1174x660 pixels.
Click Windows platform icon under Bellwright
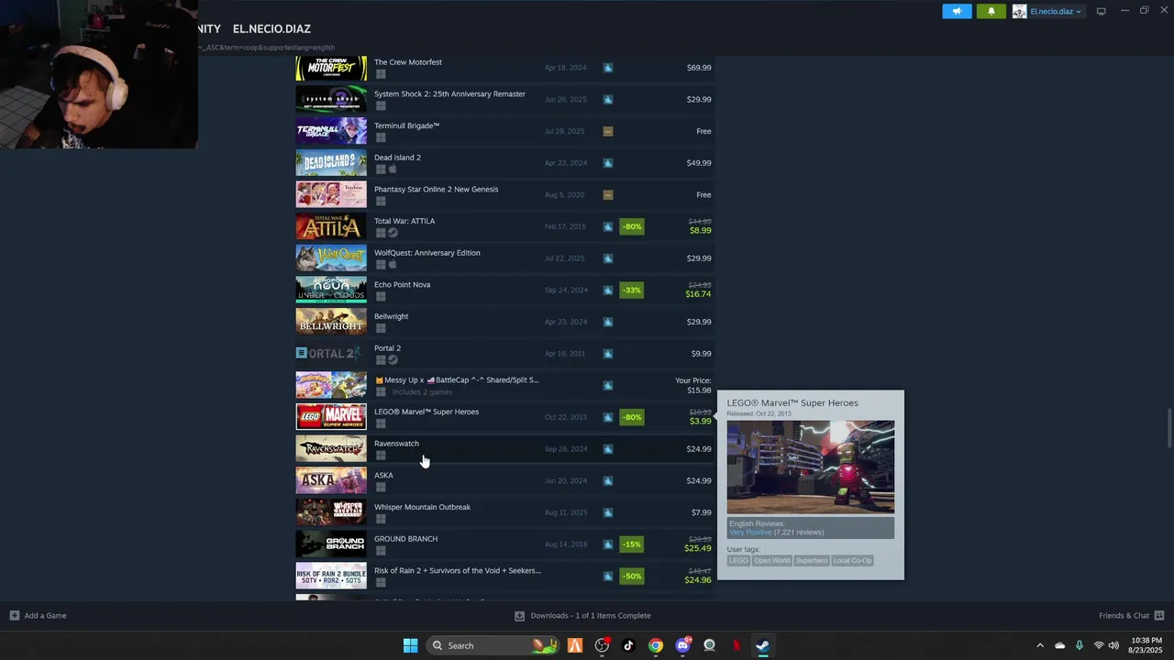380,328
